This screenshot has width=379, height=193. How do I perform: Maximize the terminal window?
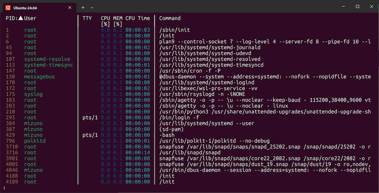(357, 6)
